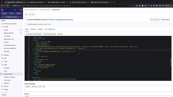Expand the Manage sidebar section
This screenshot has width=173, height=97.
[x=11, y=55]
